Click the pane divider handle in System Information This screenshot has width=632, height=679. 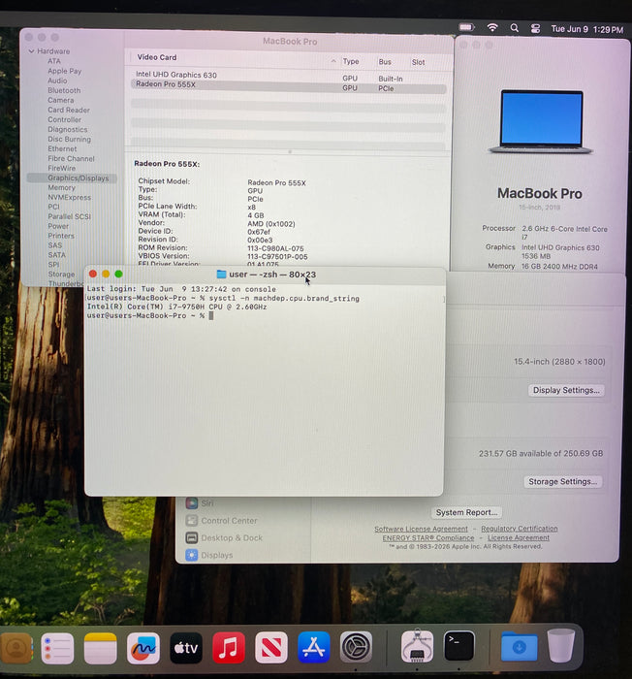(x=290, y=151)
